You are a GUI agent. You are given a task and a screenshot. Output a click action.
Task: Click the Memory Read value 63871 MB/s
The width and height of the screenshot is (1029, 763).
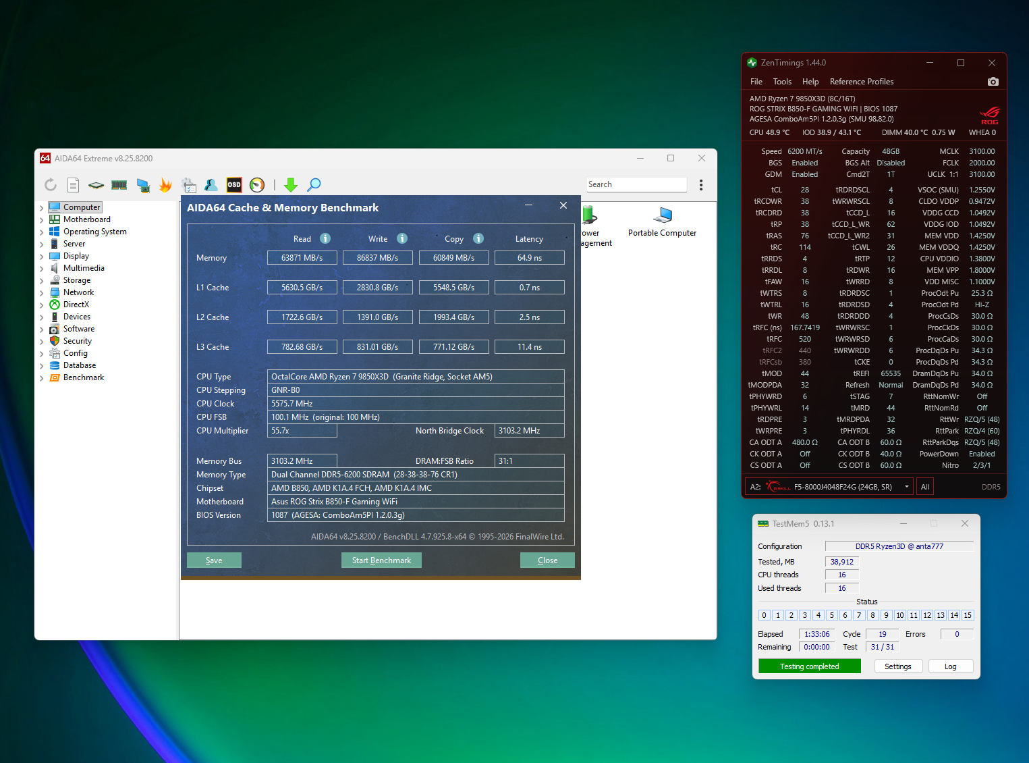click(x=302, y=258)
